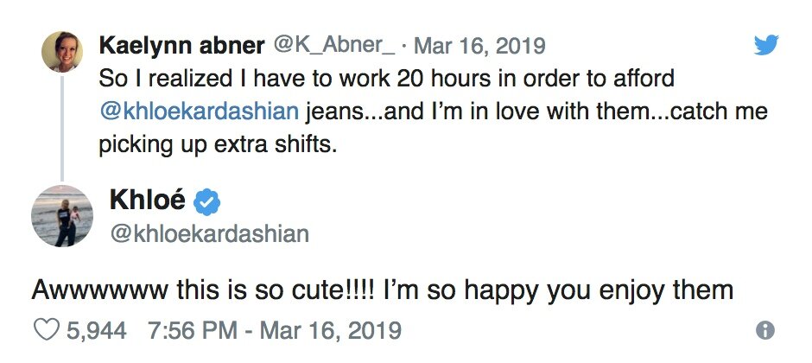Click the Kaelynn abner display name
Image resolution: width=812 pixels, height=363 pixels.
tap(181, 44)
